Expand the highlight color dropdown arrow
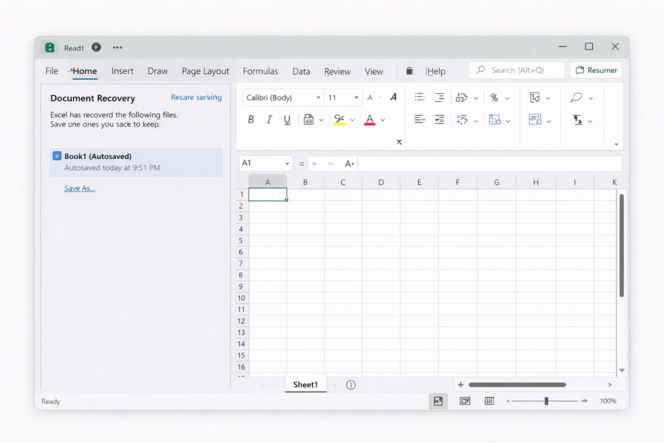Screen dimensions: 664x443 point(352,120)
